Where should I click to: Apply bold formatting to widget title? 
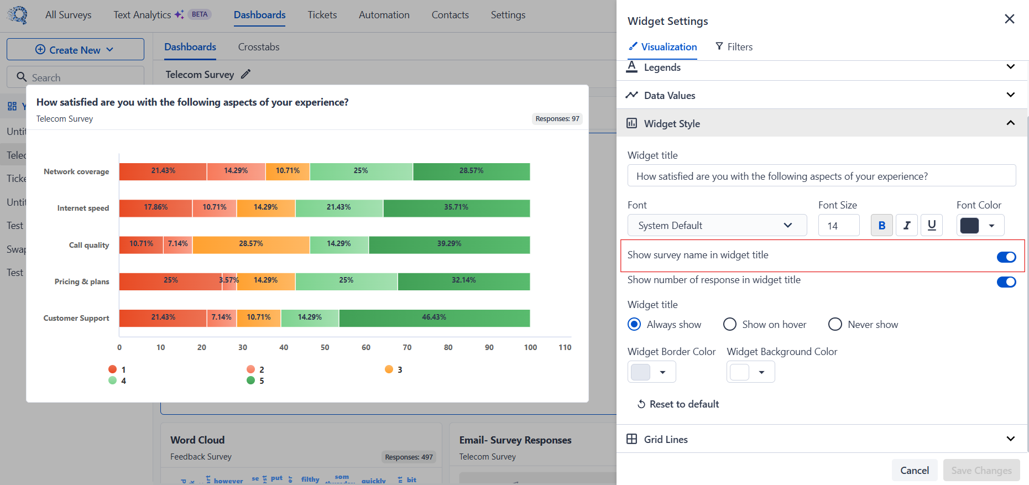[x=881, y=225]
